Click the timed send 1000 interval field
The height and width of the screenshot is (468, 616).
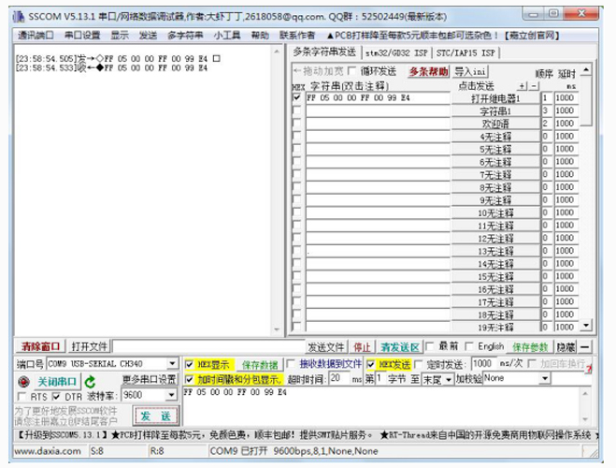point(483,364)
